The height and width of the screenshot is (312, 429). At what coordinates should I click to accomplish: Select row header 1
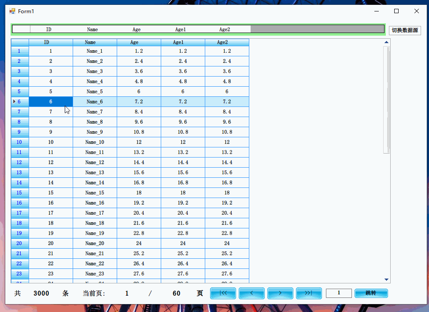20,51
